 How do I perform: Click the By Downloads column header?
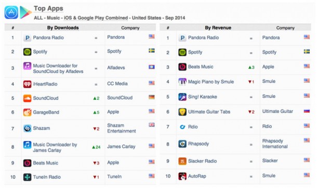click(63, 28)
